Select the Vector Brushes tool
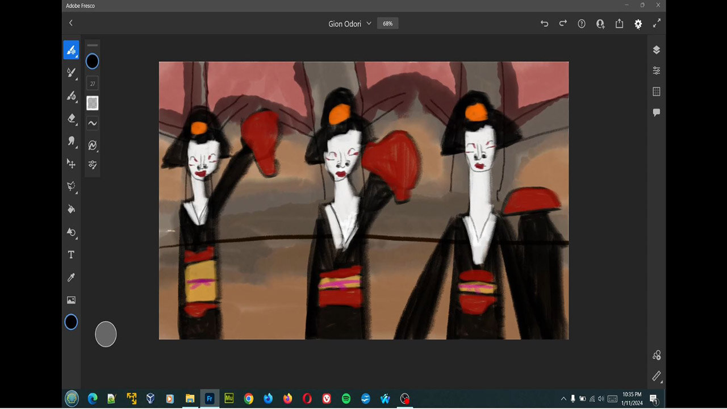Image resolution: width=727 pixels, height=409 pixels. tap(71, 95)
